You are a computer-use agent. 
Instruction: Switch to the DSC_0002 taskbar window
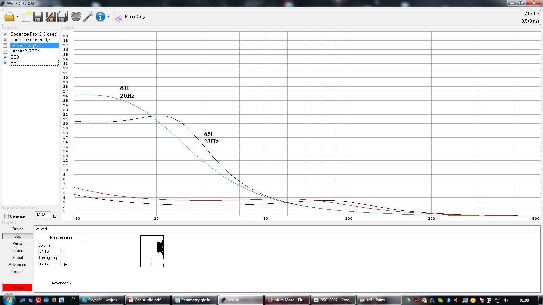pyautogui.click(x=333, y=300)
